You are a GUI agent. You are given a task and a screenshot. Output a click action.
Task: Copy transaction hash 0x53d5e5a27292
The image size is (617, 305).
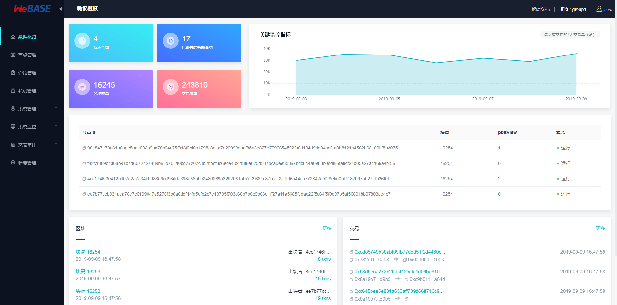(352, 272)
